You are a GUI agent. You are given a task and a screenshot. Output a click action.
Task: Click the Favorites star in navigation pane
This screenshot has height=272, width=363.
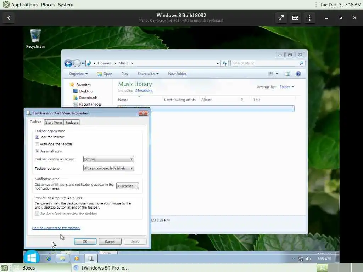coord(72,85)
